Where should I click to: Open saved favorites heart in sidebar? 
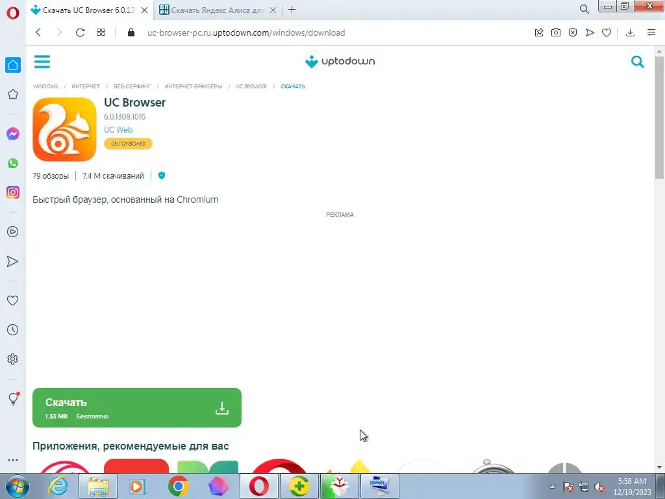pyautogui.click(x=13, y=300)
